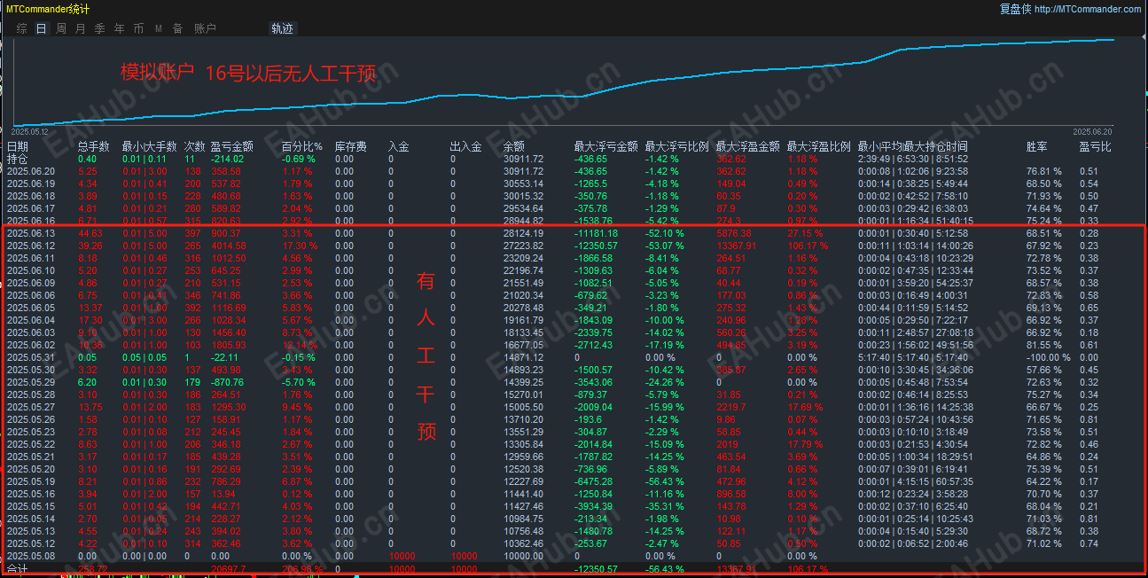Click the 合计 total row label
This screenshot has width=1148, height=578.
(18, 569)
